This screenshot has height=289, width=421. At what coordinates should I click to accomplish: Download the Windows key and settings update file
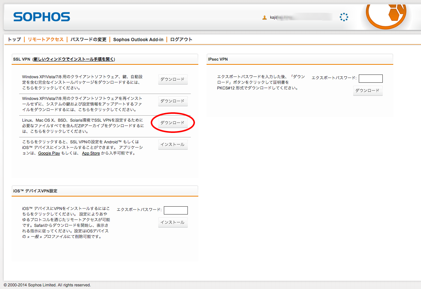pyautogui.click(x=173, y=101)
